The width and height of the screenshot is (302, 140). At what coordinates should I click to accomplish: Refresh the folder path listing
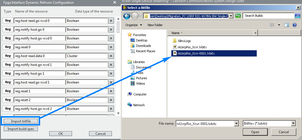[238, 16]
